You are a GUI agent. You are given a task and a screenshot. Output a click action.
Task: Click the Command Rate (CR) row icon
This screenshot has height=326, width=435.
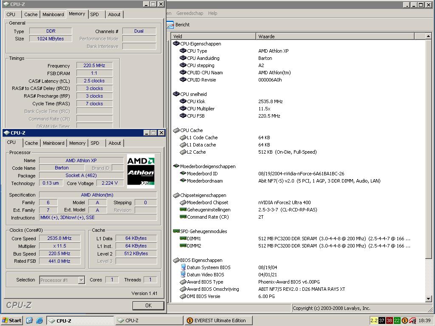coord(183,217)
